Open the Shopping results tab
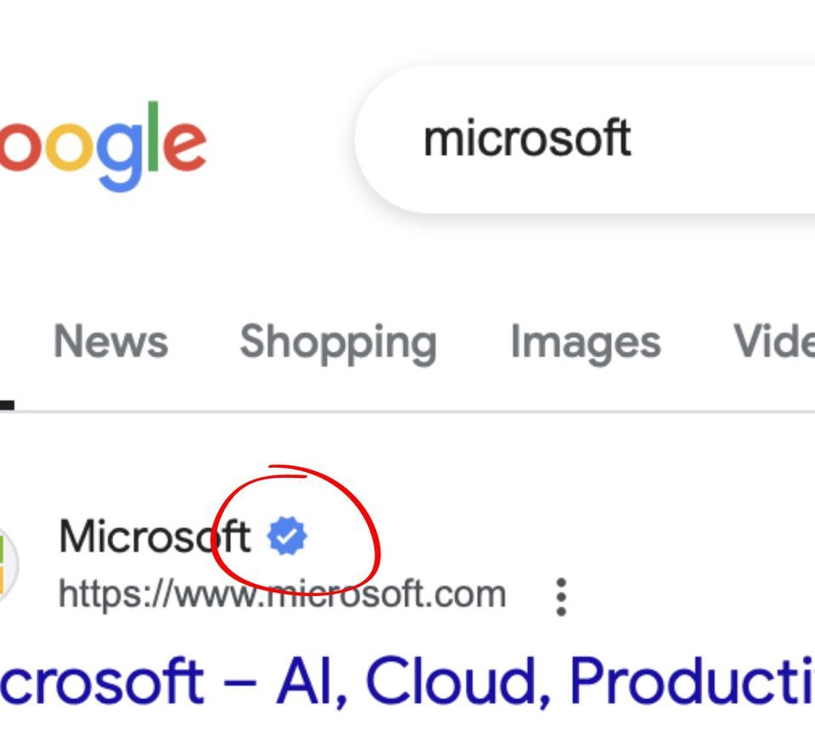The width and height of the screenshot is (815, 741). tap(338, 342)
